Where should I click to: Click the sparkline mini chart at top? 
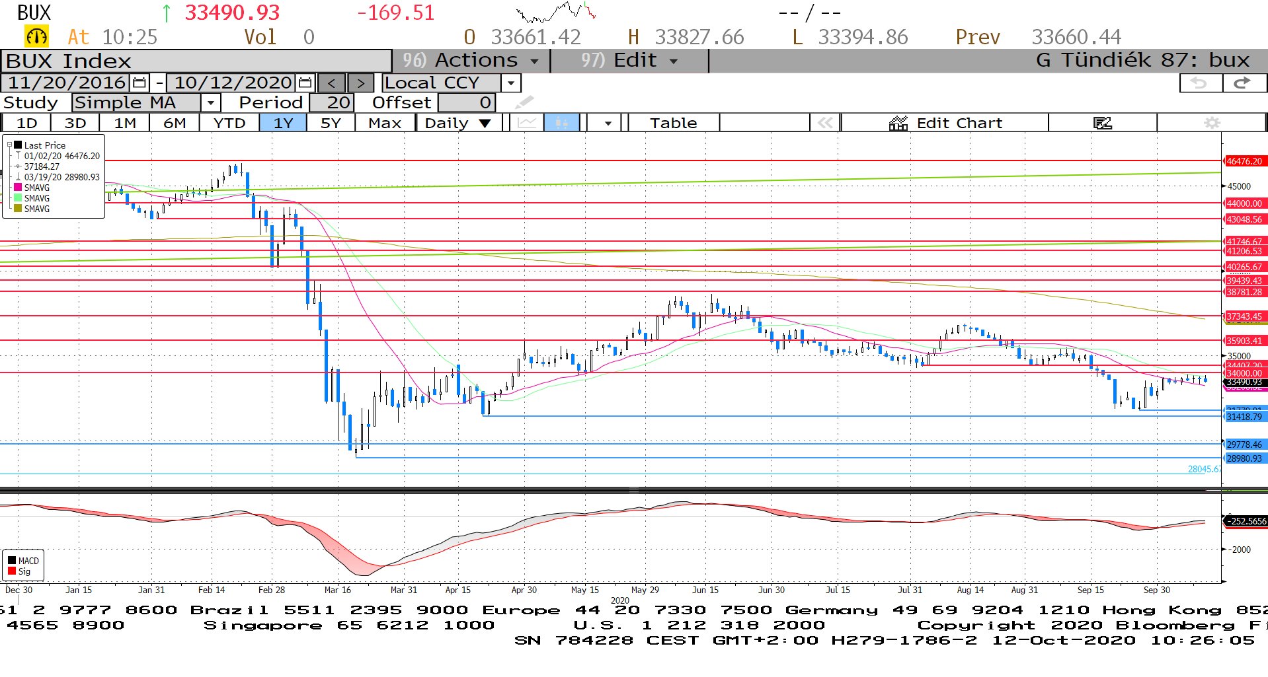(556, 12)
